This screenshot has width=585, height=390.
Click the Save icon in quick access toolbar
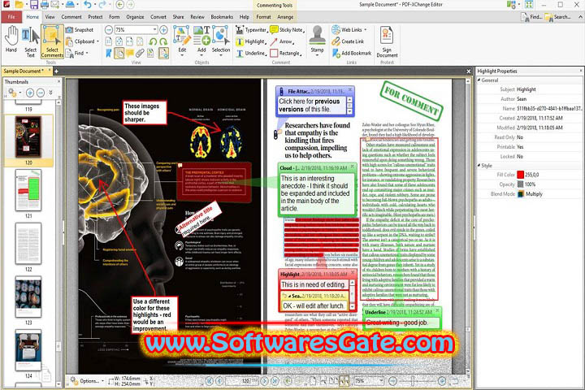tap(33, 5)
